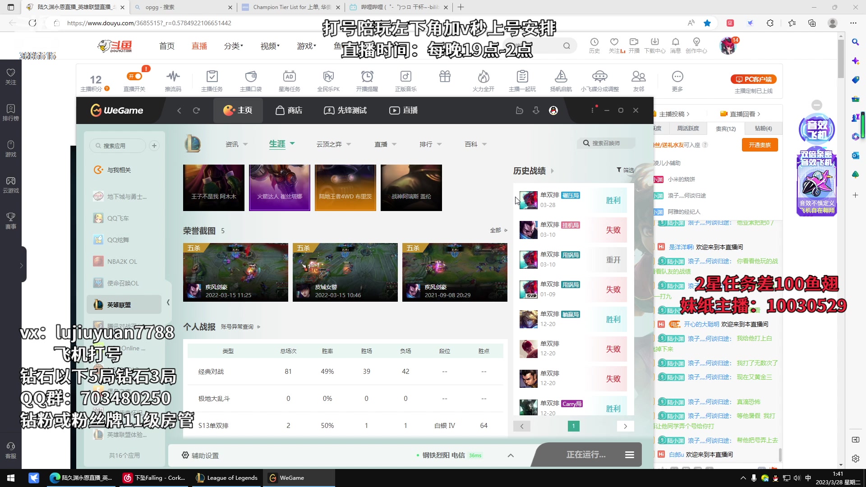Image resolution: width=866 pixels, height=487 pixels.
Task: Click the PC客户端 button
Action: [x=754, y=79]
